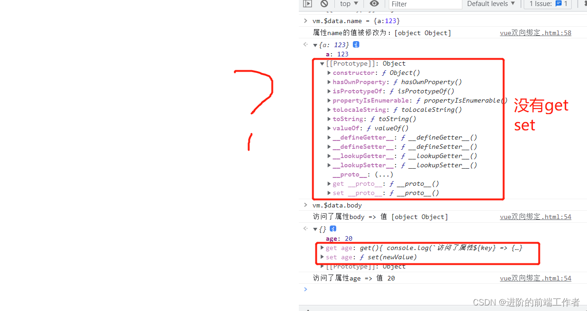Click the info icon next to {a: 123}
Screen dimensions: 587x311
tap(356, 45)
